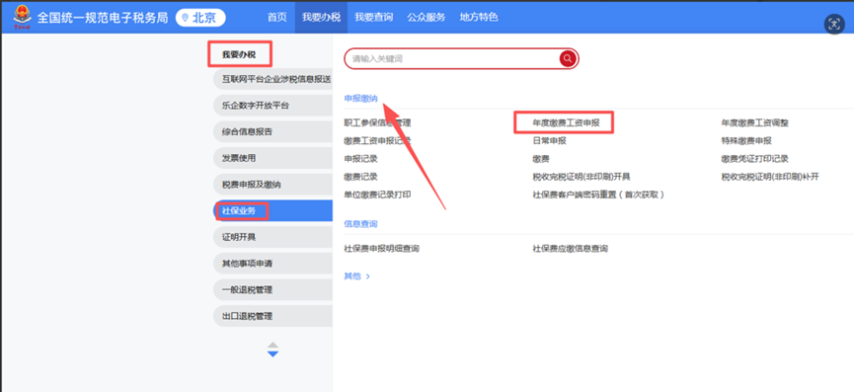Click the 申报缴纳 section heading
Image resolution: width=854 pixels, height=392 pixels.
(360, 99)
